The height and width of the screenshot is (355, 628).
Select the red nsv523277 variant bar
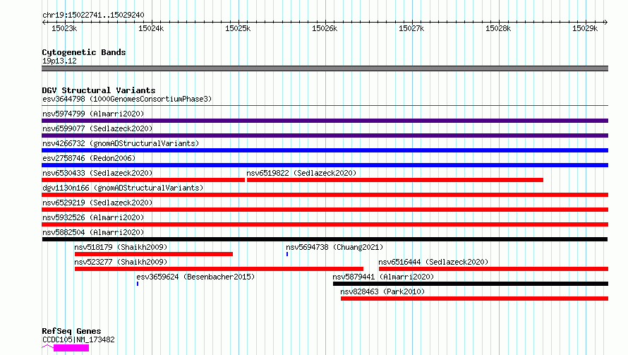219,269
